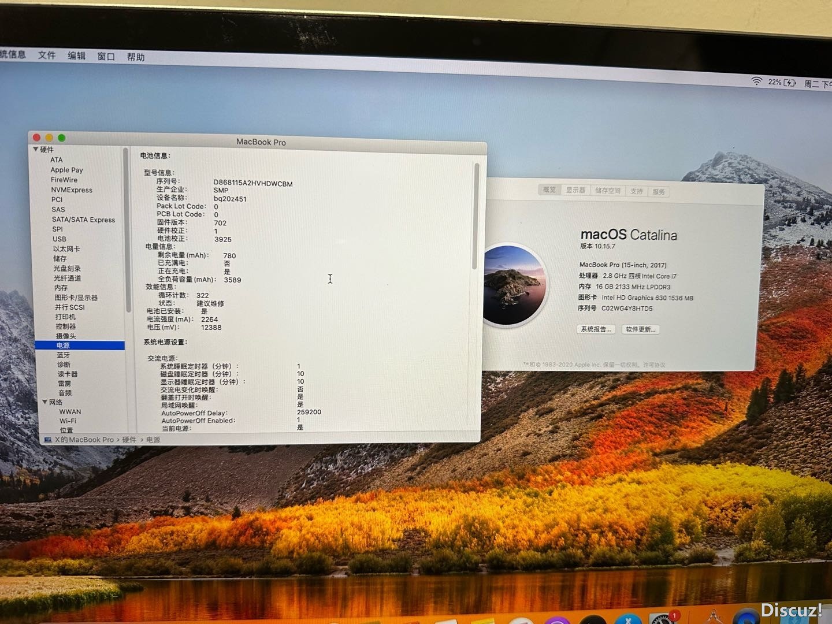
Task: Switch to the 显示器 tab
Action: [x=575, y=190]
